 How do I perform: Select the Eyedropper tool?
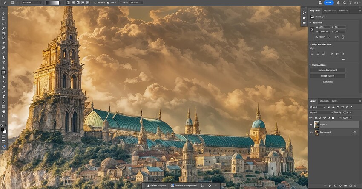3,43
